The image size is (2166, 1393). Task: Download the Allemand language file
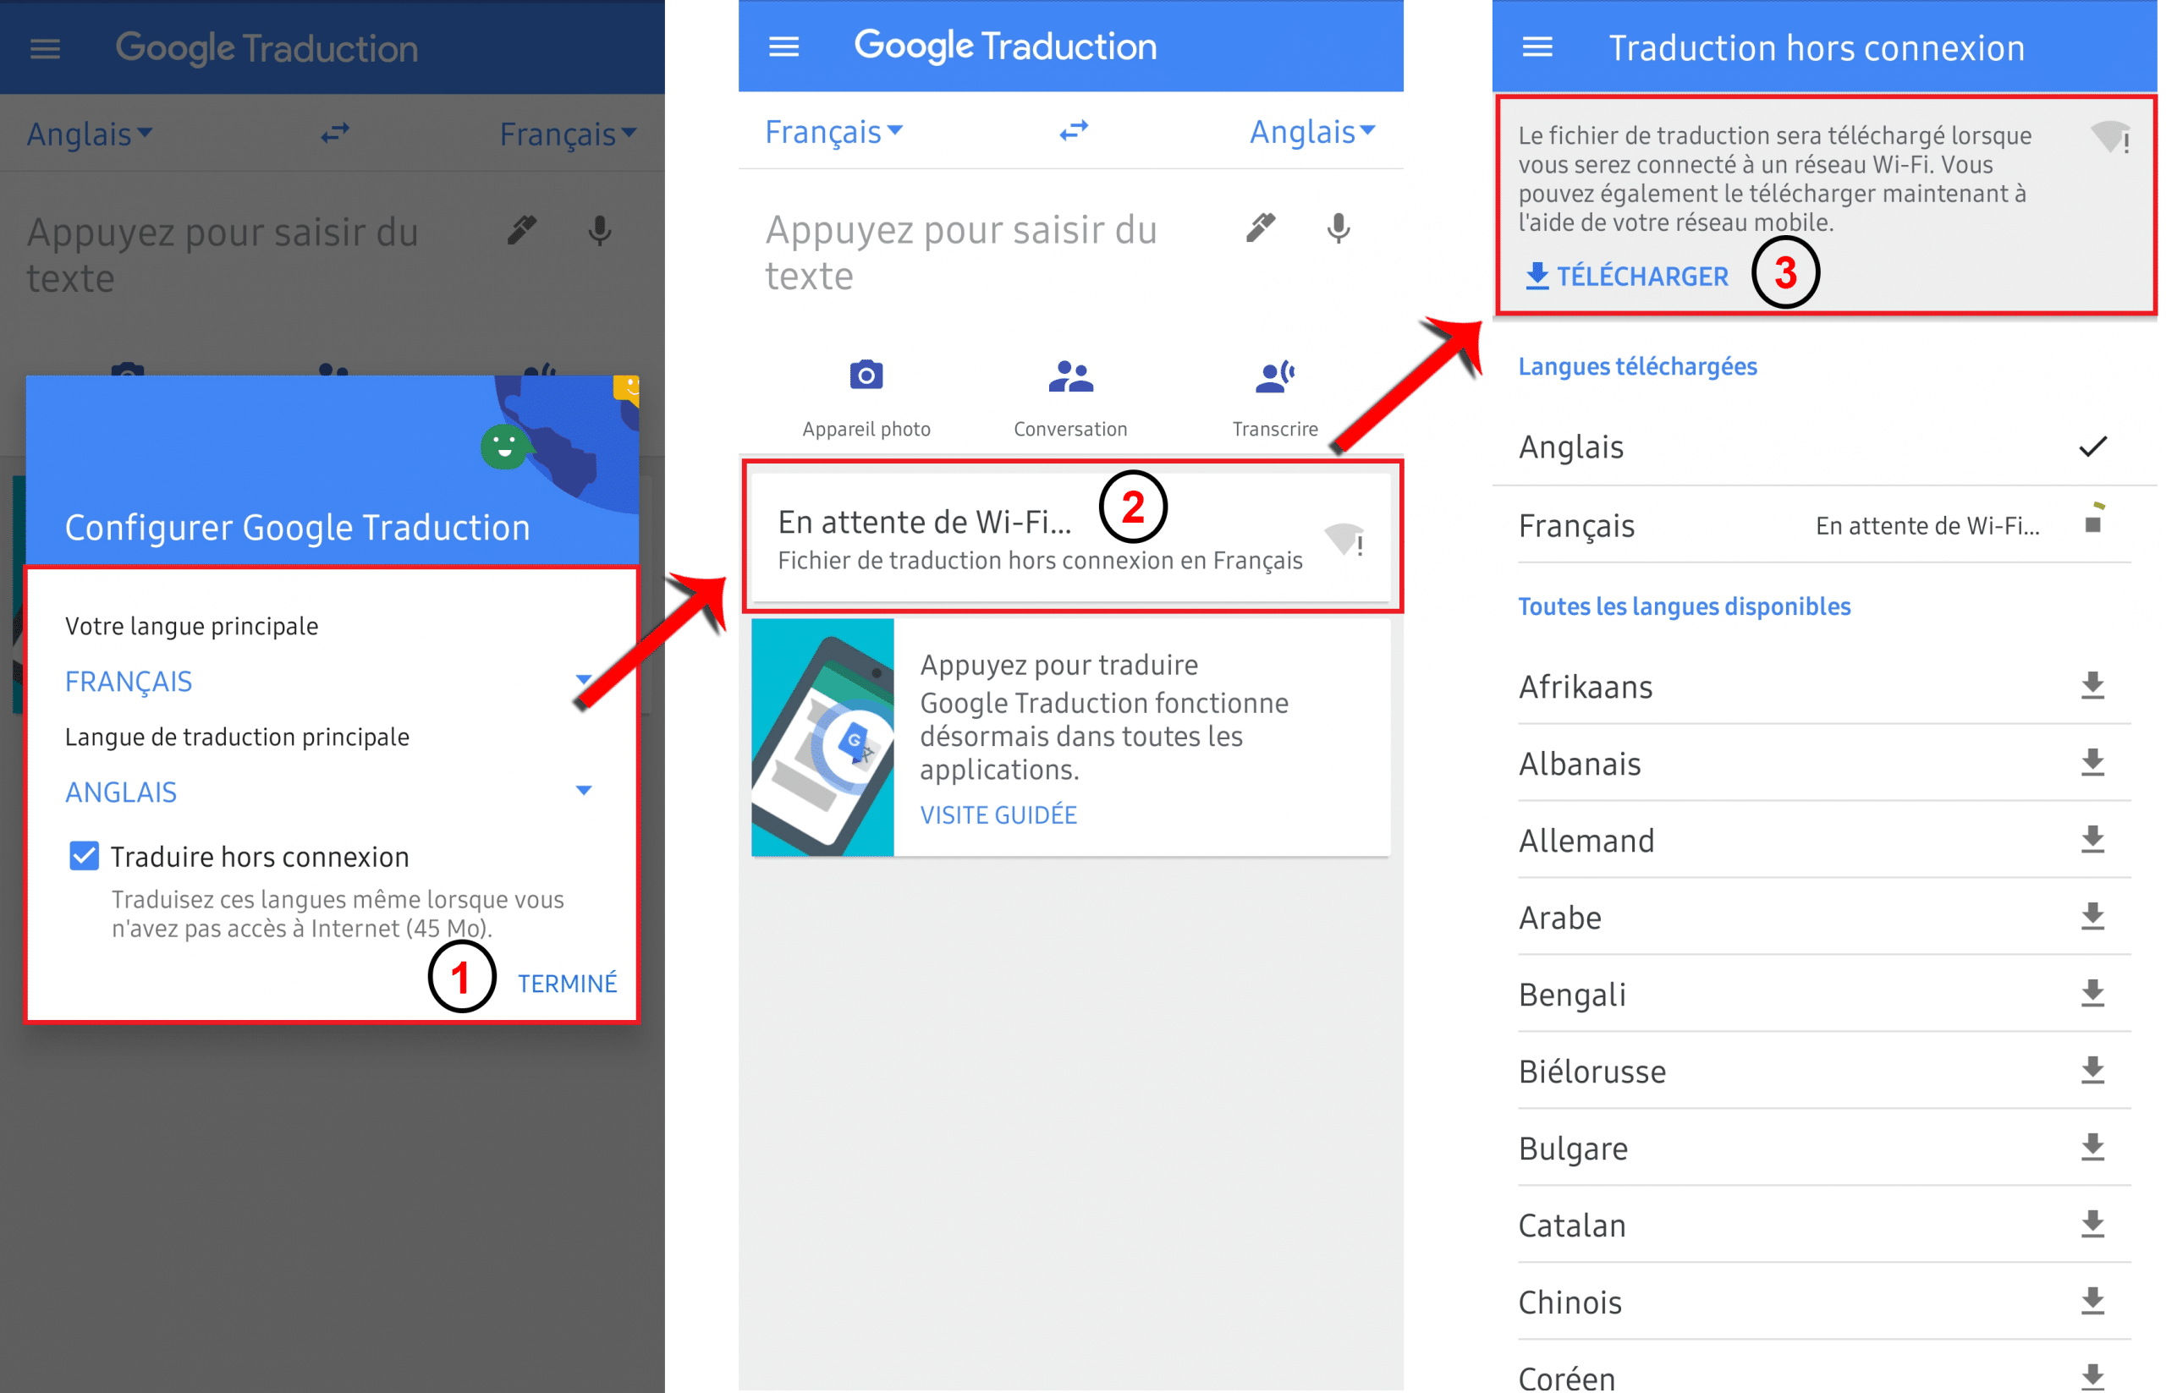[x=2092, y=841]
